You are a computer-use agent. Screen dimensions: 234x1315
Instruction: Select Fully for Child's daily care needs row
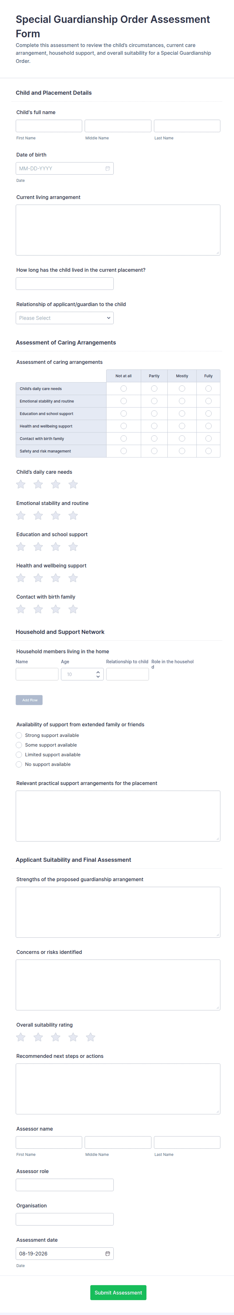209,388
